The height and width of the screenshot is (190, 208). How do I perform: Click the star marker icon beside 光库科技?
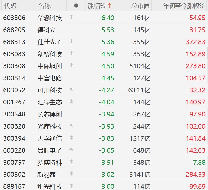pos(71,125)
